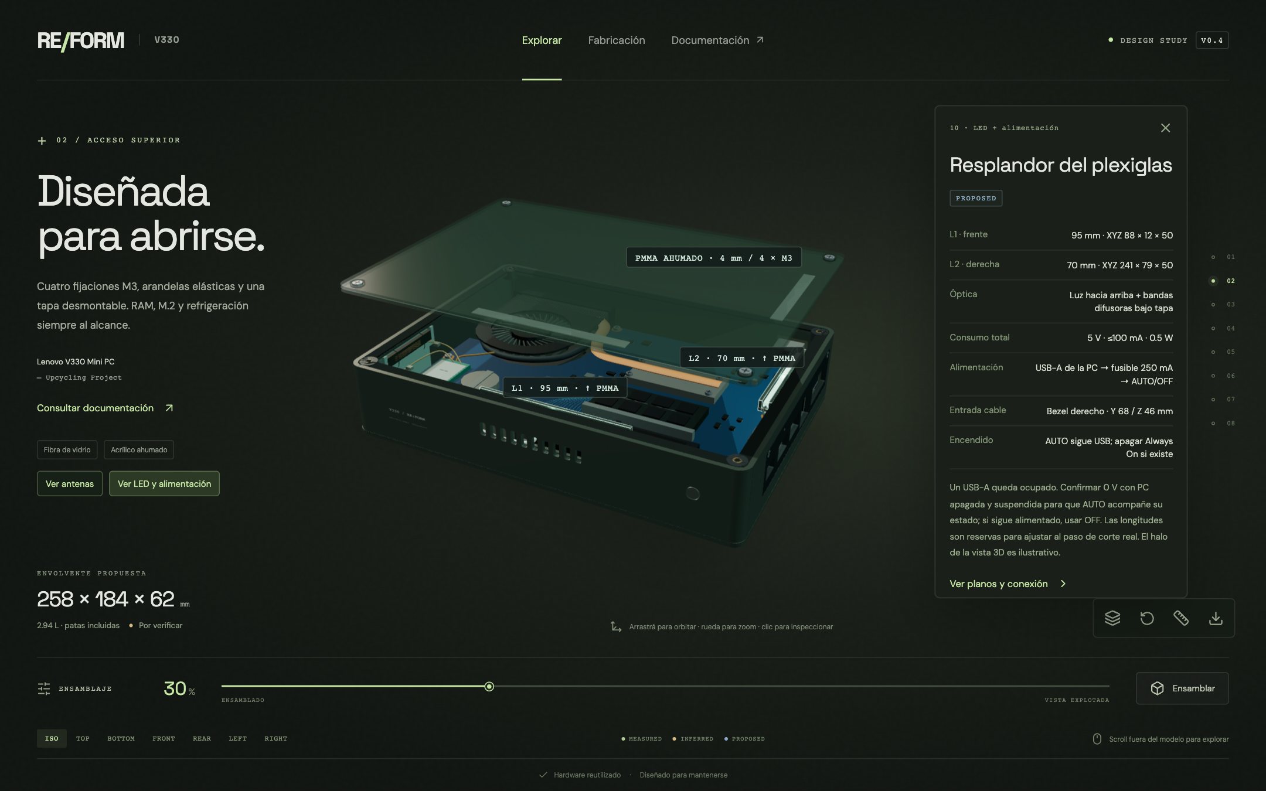Click the RE/FORM logo
Viewport: 1266px width, 791px height.
coord(81,40)
